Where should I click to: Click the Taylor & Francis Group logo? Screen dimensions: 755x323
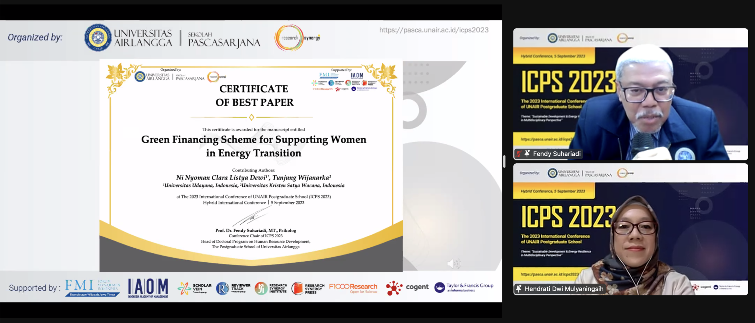pos(464,287)
